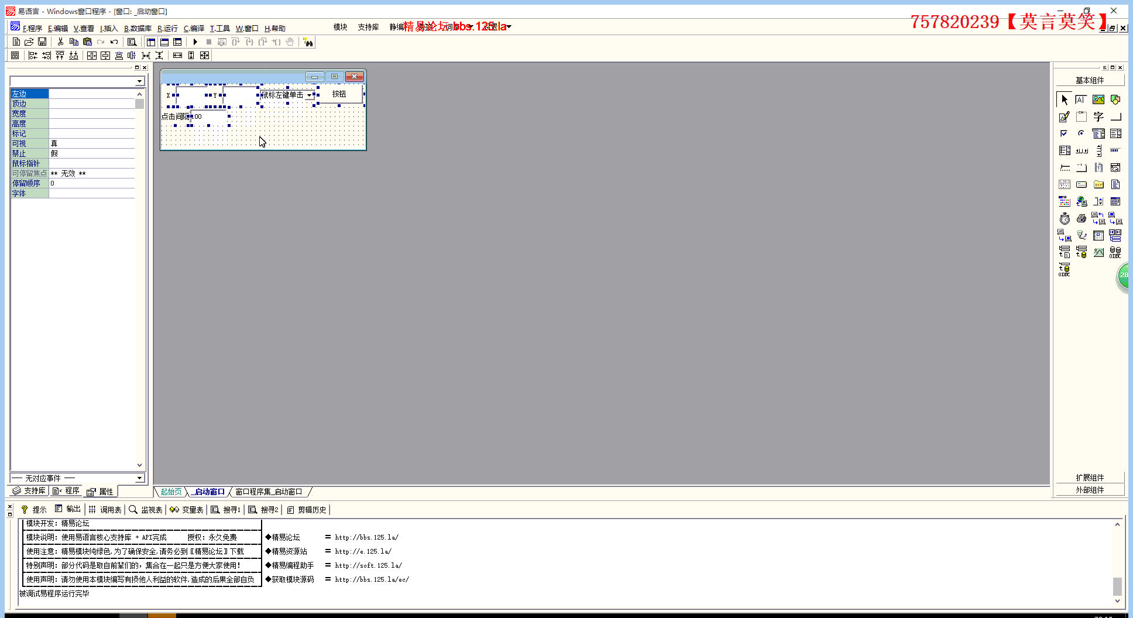1133x618 pixels.
Task: Switch to the 支持库 panel tab
Action: pyautogui.click(x=29, y=491)
